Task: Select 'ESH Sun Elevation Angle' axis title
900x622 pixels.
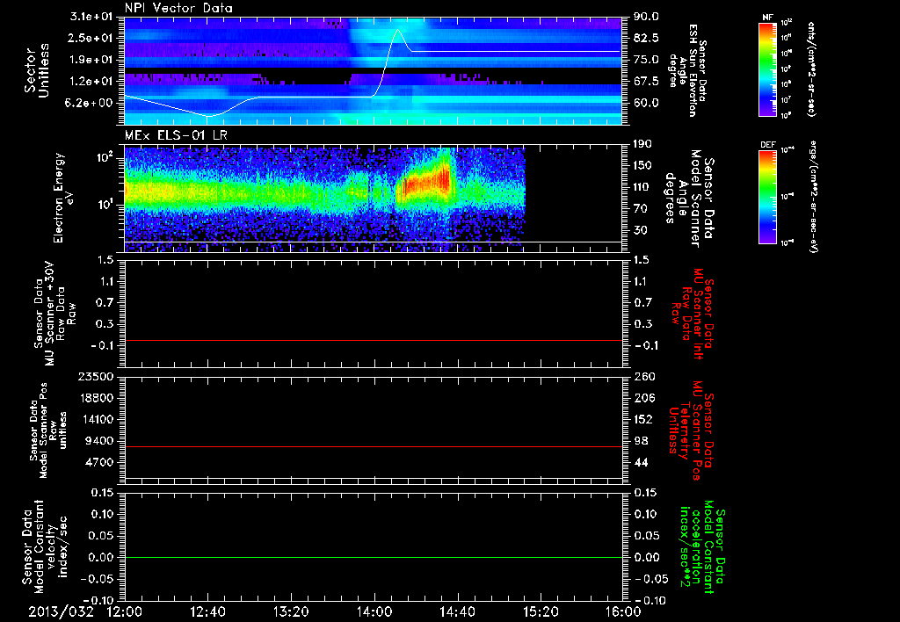Action: point(687,70)
